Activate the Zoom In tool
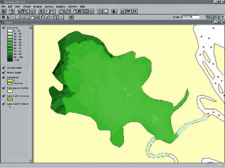225x168 pixels. [x=23, y=17]
